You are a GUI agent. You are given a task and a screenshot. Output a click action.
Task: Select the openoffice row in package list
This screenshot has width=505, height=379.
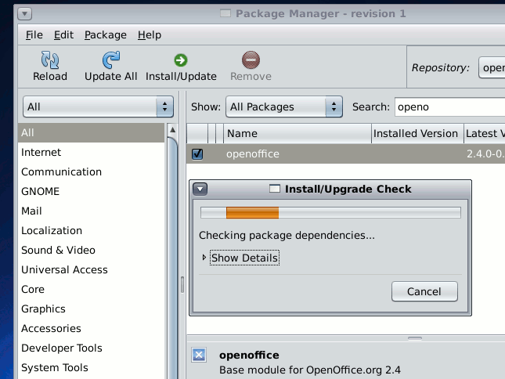pyautogui.click(x=345, y=154)
